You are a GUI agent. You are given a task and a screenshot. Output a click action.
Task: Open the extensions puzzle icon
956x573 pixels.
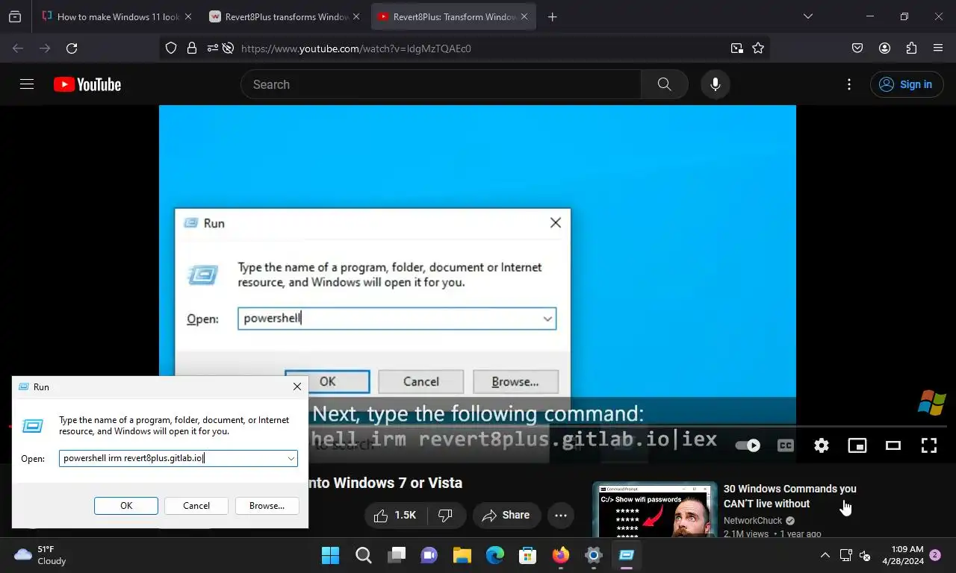(x=911, y=48)
